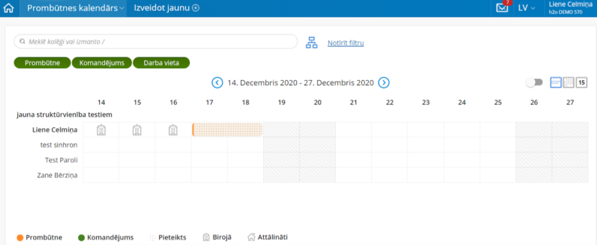Screen dimensions: 597x245
Task: Open the LV language dropdown
Action: click(x=527, y=8)
